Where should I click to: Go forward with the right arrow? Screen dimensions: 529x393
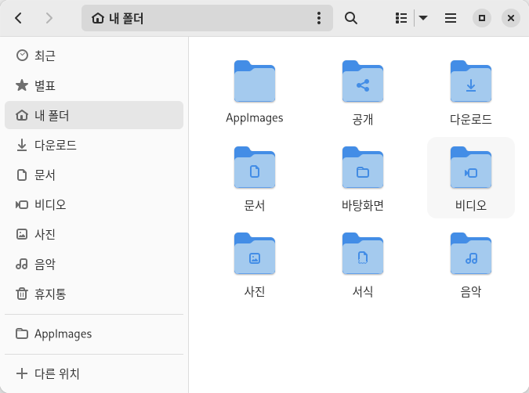click(49, 18)
